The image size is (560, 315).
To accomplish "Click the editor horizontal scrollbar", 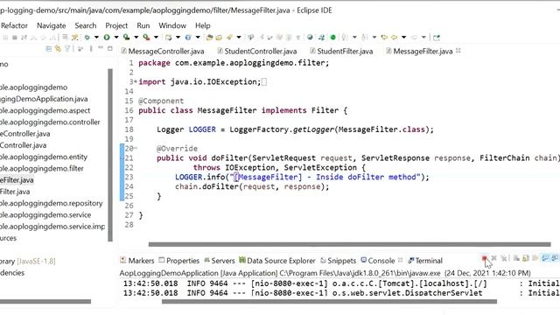I will click(350, 244).
